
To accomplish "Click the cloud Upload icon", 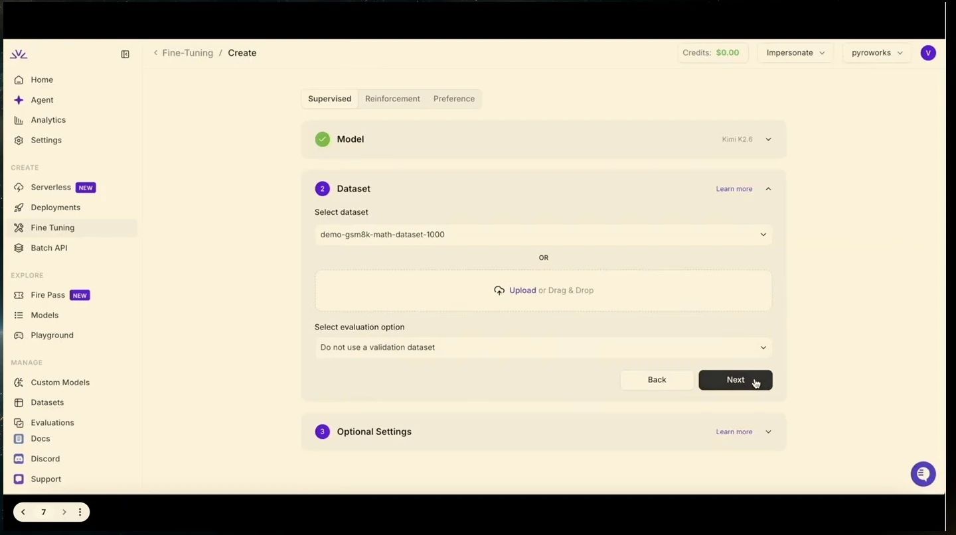I will tap(499, 290).
